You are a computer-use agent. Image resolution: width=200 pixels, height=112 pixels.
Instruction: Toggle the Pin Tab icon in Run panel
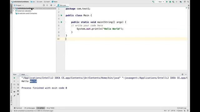pyautogui.click(x=14, y=96)
